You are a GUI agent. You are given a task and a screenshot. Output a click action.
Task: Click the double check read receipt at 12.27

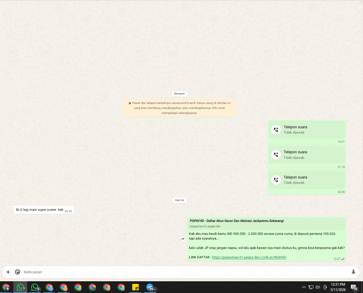click(x=343, y=259)
